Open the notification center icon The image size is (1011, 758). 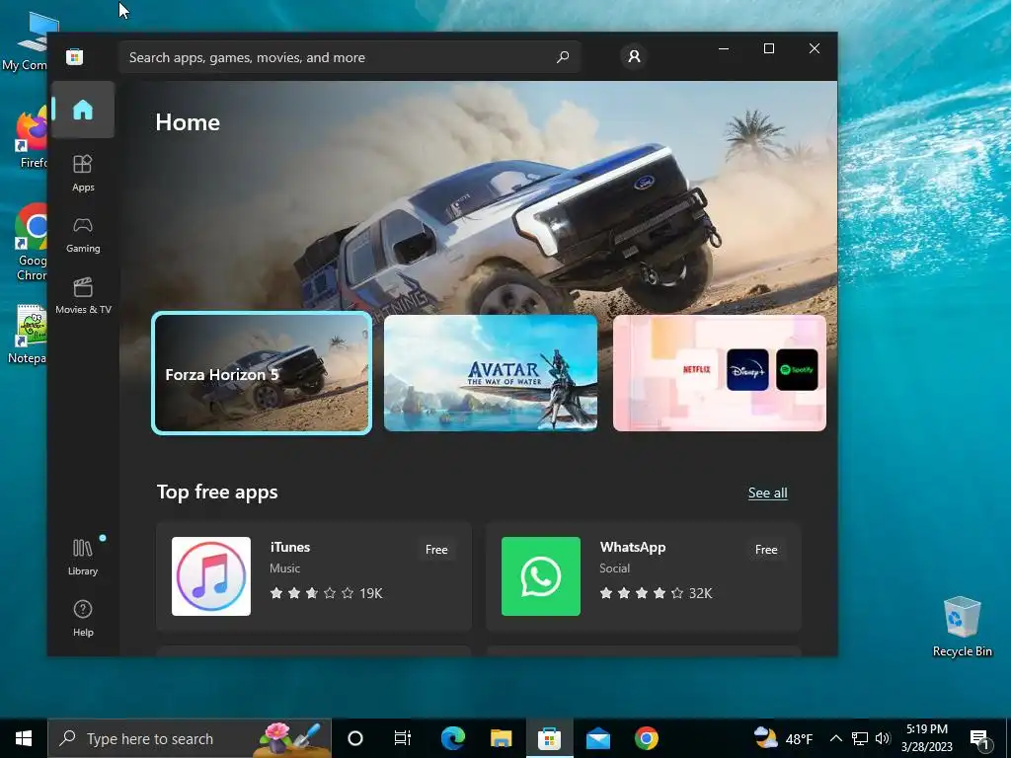point(979,738)
